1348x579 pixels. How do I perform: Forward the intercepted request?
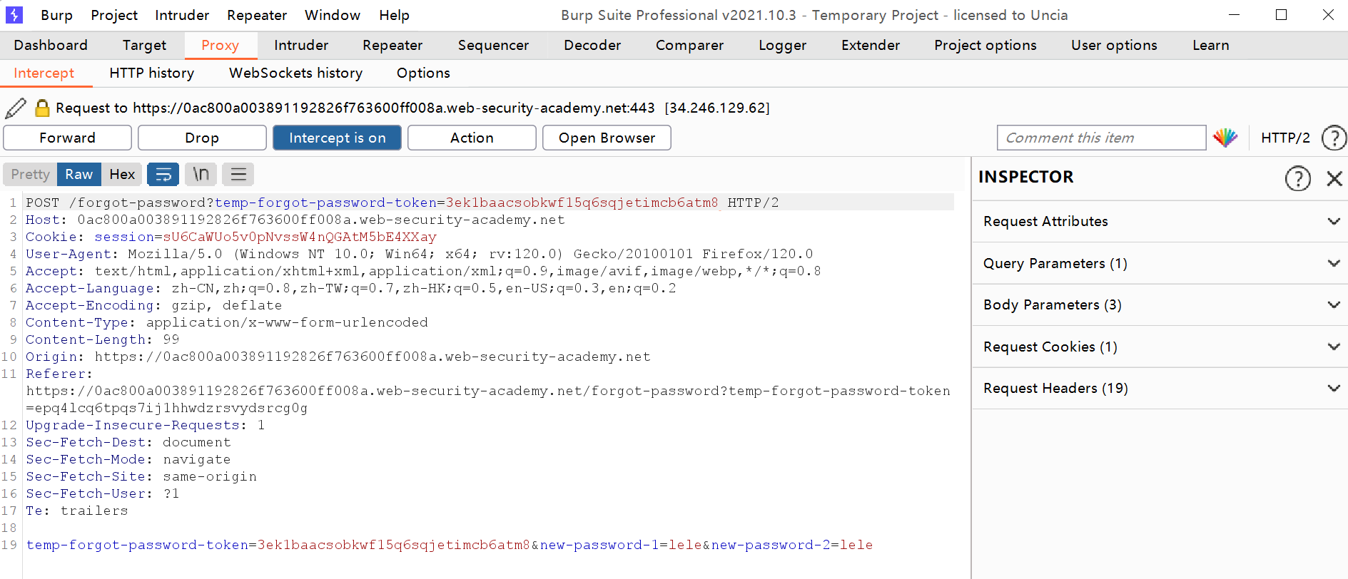(67, 138)
